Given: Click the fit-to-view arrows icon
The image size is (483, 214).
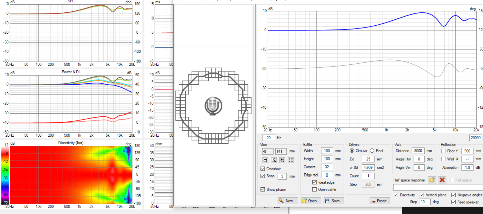Looking at the screenshot, I should pyautogui.click(x=291, y=160).
